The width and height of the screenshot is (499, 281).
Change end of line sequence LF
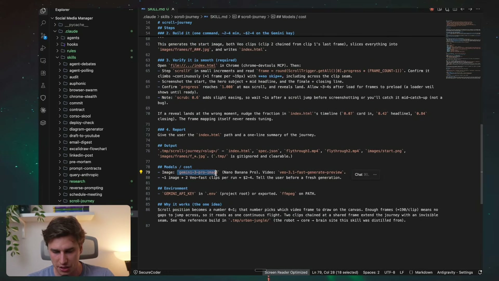click(402, 272)
